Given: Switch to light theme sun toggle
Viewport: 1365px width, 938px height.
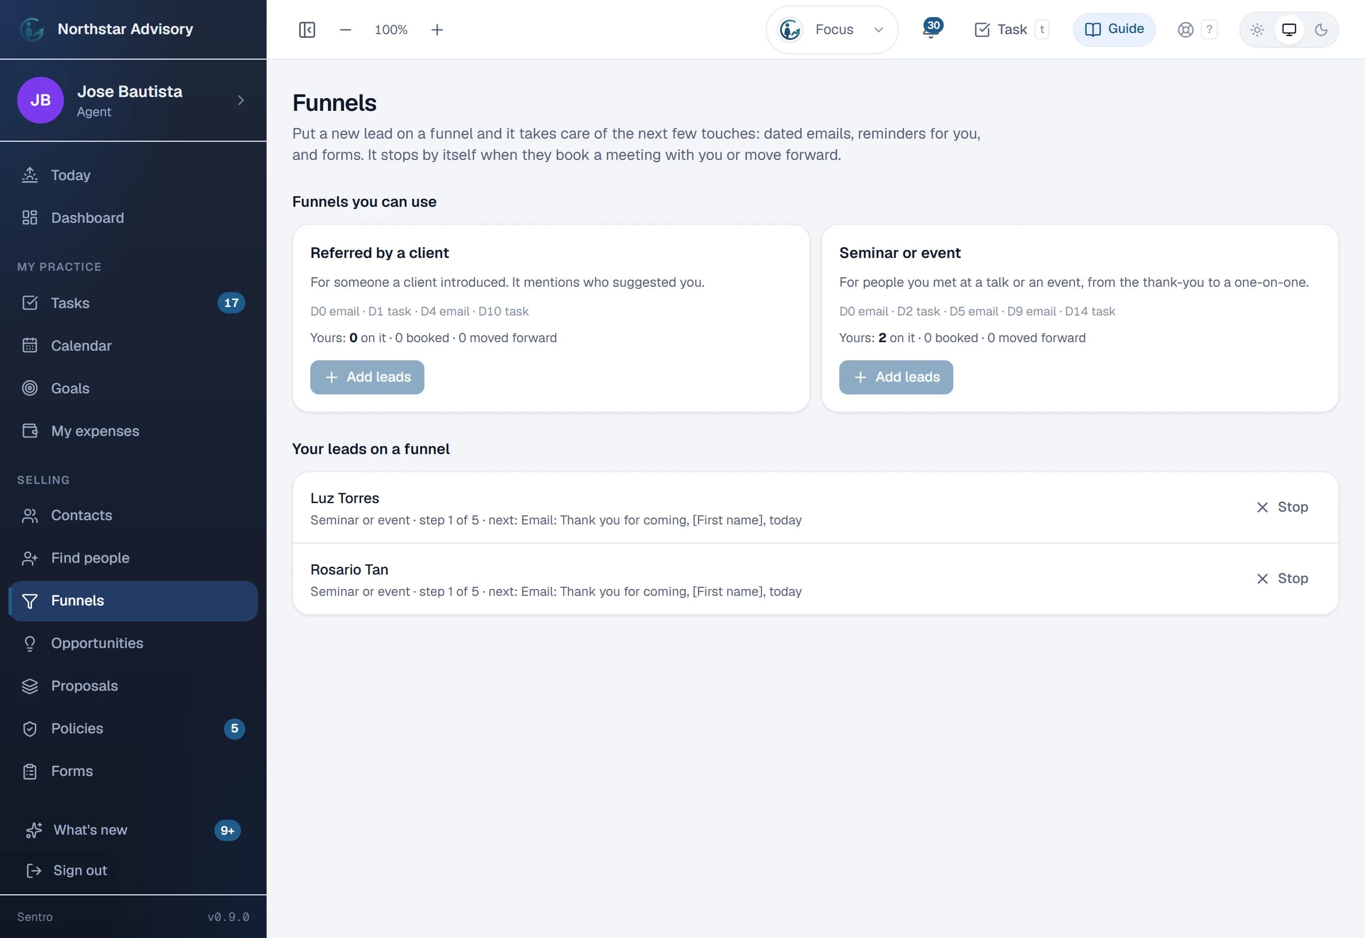Looking at the screenshot, I should click(x=1257, y=30).
